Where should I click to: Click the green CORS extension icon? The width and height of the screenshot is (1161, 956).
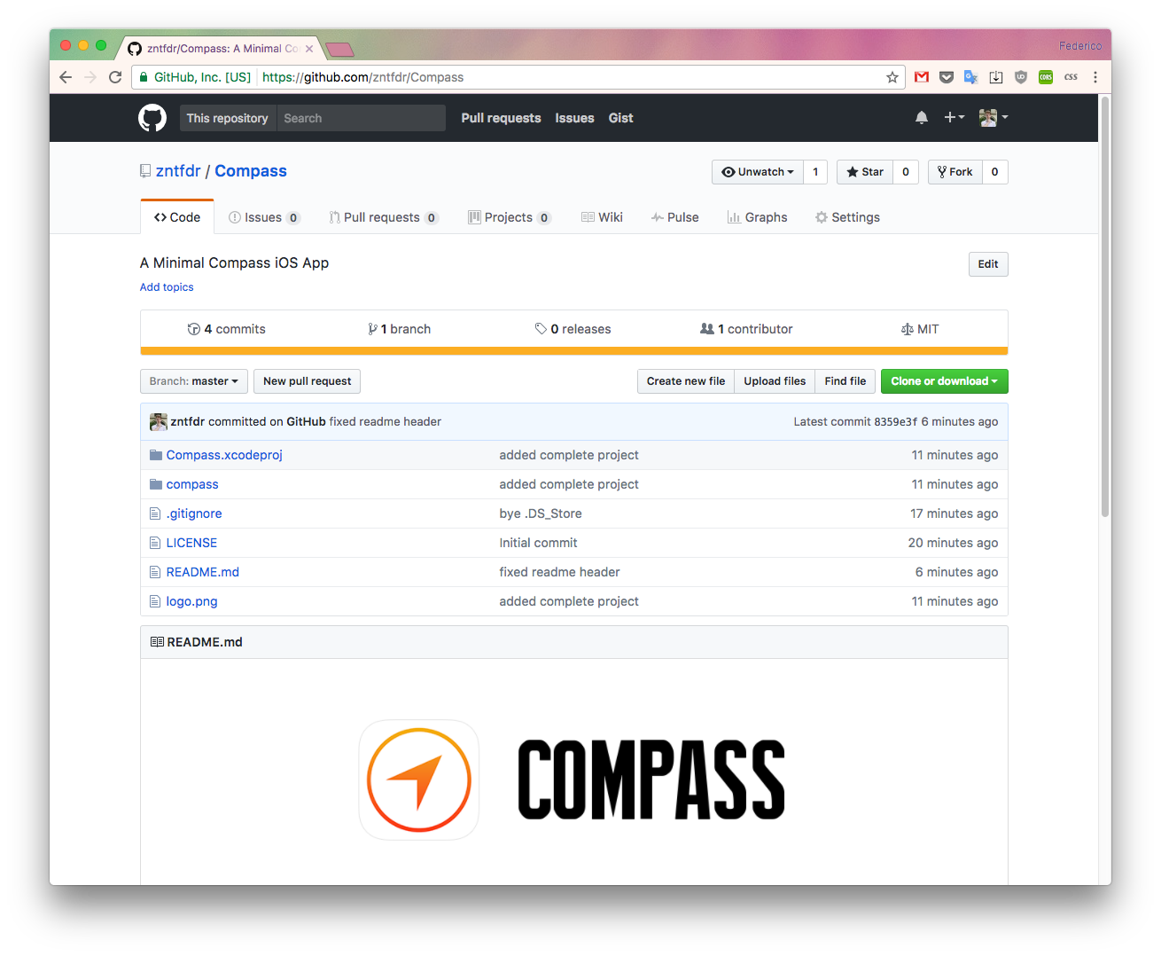point(1046,77)
